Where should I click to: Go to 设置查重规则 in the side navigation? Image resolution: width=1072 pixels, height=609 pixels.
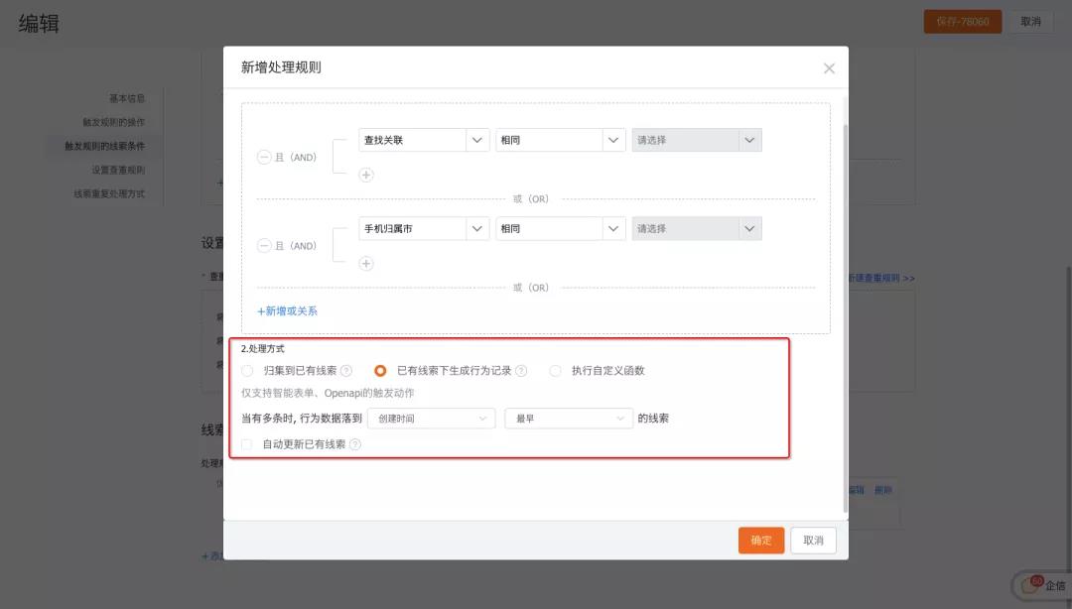coord(118,171)
